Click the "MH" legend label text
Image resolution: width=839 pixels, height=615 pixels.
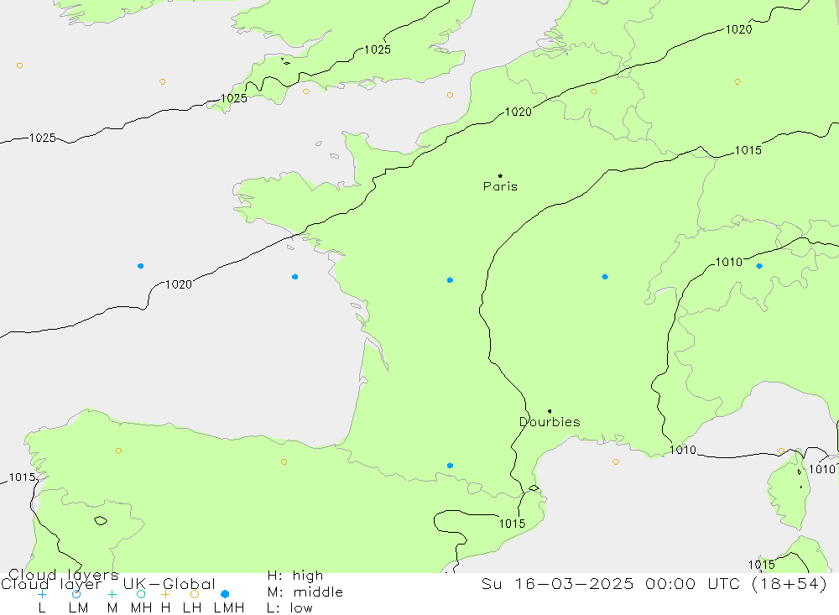[141, 608]
